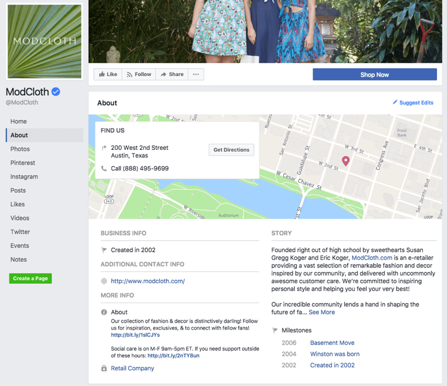The image size is (447, 386).
Task: Open the Videos section
Action: pyautogui.click(x=19, y=218)
